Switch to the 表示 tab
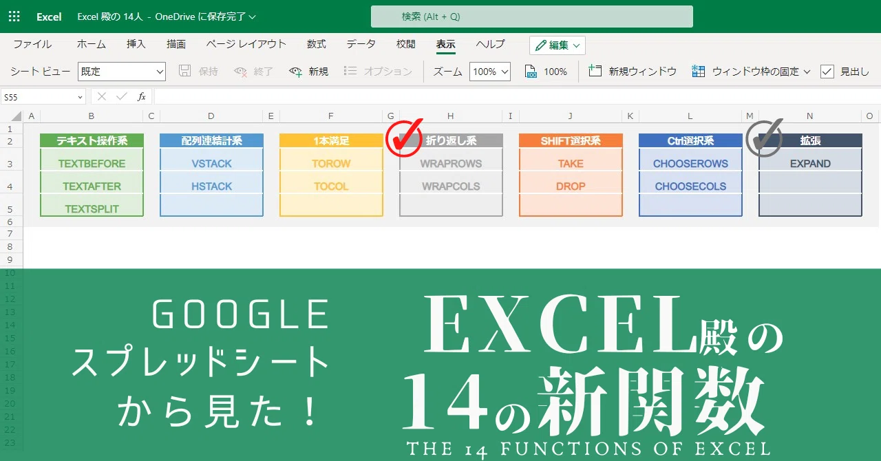881x461 pixels. click(x=445, y=44)
